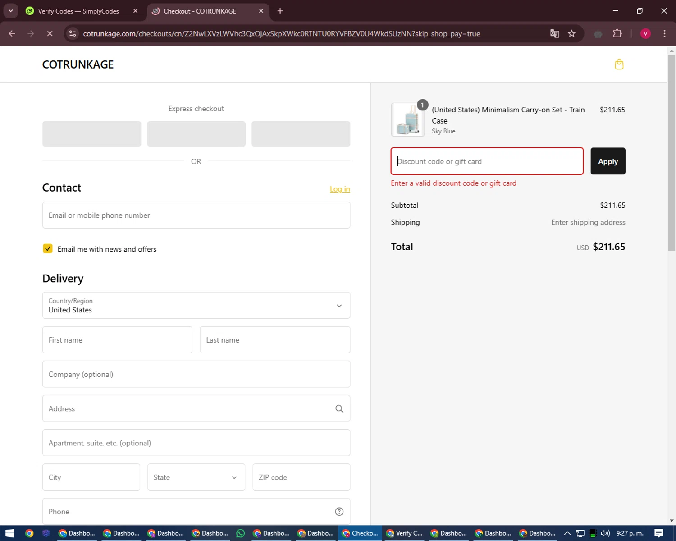
Task: Click the total amount USD $211.65
Action: click(601, 247)
